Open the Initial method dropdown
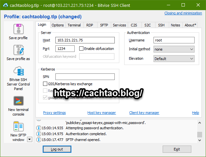 [174, 49]
